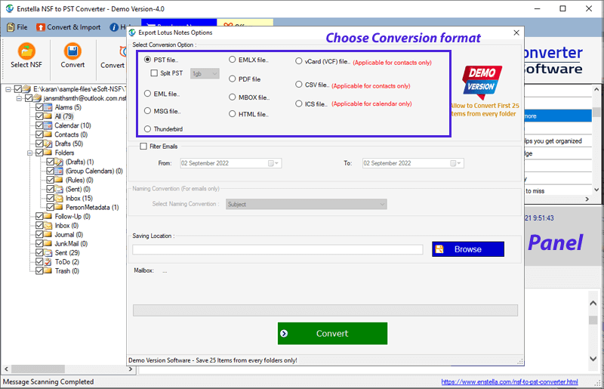This screenshot has height=389, width=604.
Task: Click the Select NSF toolbar icon
Action: 26,51
